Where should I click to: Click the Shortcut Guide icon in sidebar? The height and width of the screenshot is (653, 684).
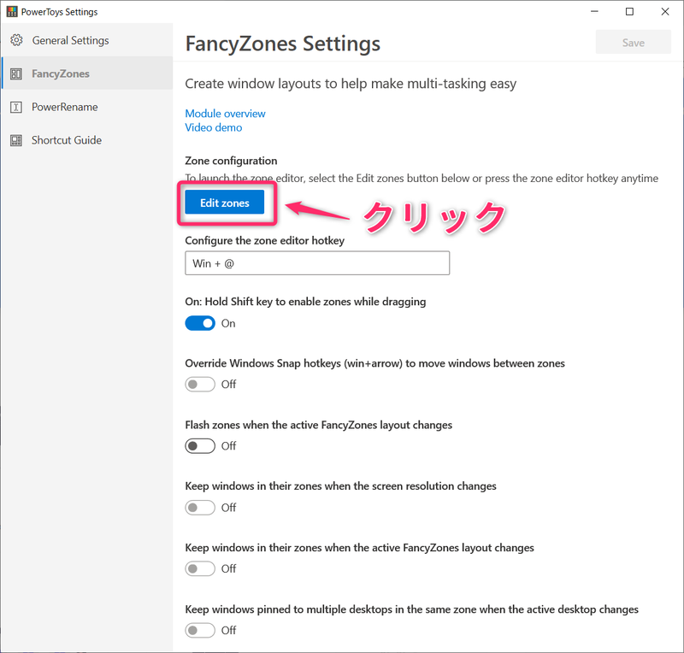coord(16,140)
